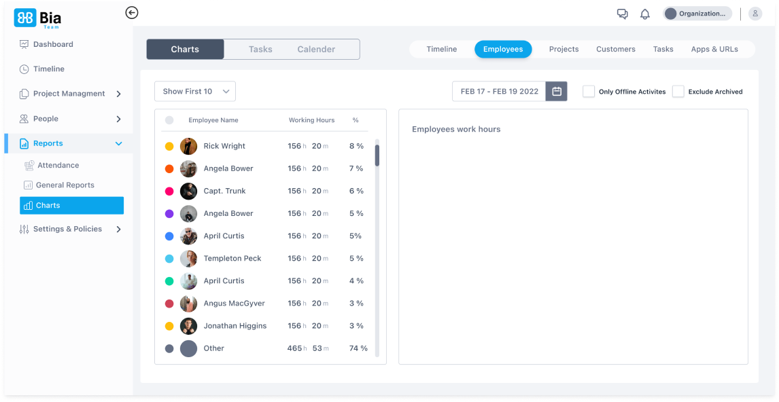Open the calendar date picker icon
The width and height of the screenshot is (779, 402).
coord(557,92)
